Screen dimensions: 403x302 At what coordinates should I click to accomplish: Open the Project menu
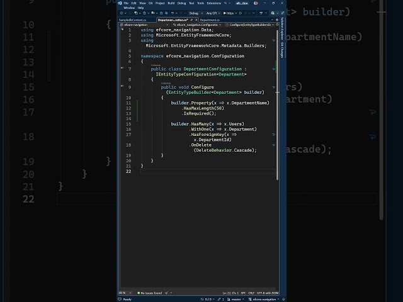pos(160,3)
